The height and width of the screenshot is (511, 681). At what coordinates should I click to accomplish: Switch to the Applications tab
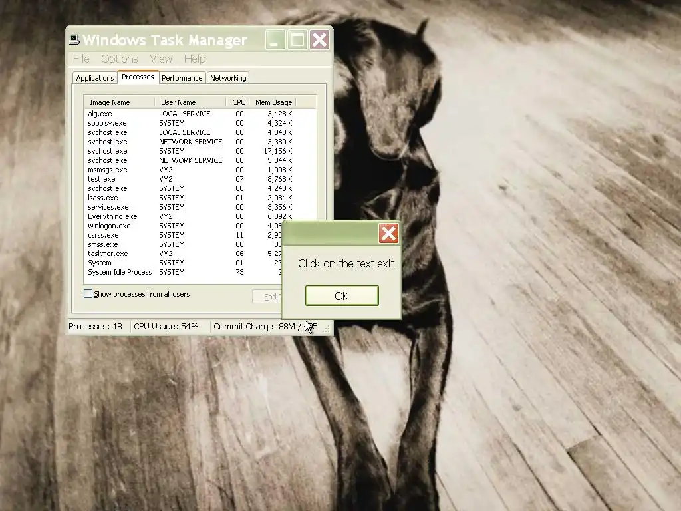tap(94, 78)
